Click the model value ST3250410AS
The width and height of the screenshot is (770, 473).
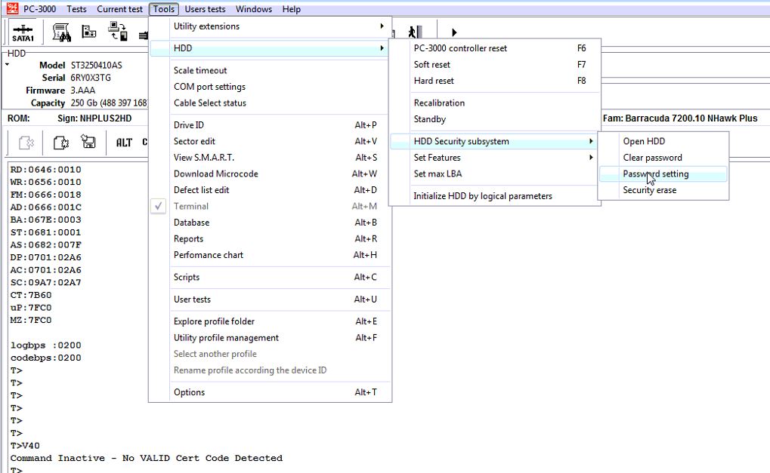(96, 65)
